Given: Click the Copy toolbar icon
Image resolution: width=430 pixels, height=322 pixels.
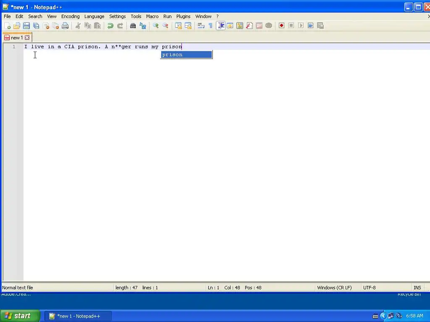Looking at the screenshot, I should tap(88, 26).
